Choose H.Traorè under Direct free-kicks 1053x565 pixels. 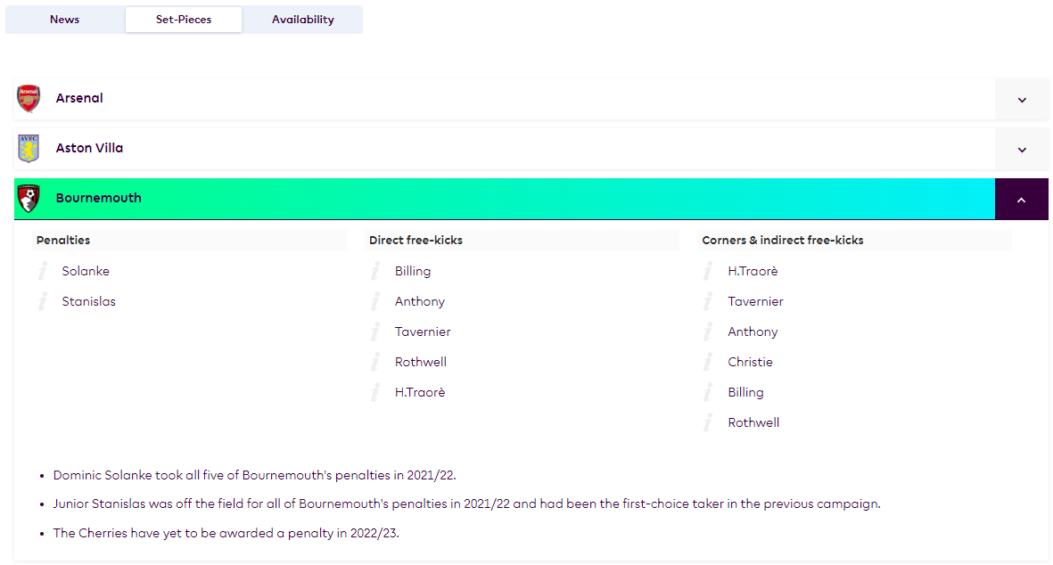[420, 392]
